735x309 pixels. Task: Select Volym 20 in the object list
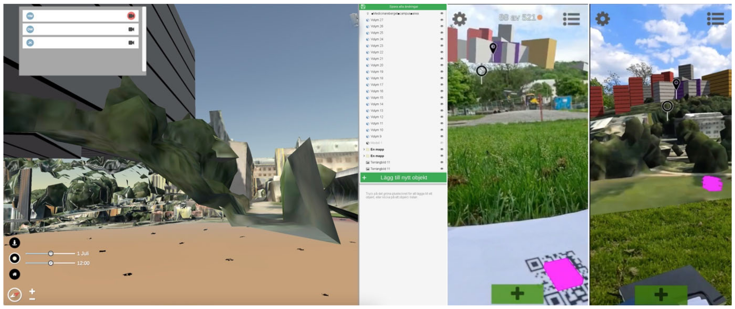coord(377,65)
